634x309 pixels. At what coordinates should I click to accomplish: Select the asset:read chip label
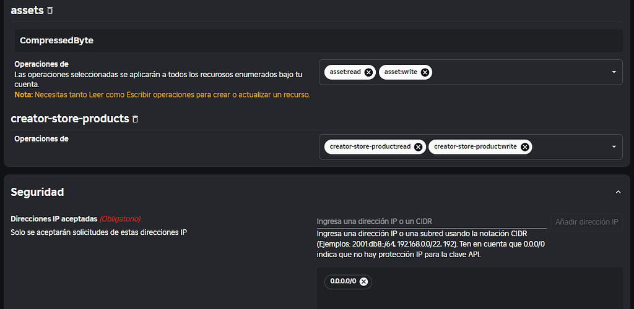(345, 72)
